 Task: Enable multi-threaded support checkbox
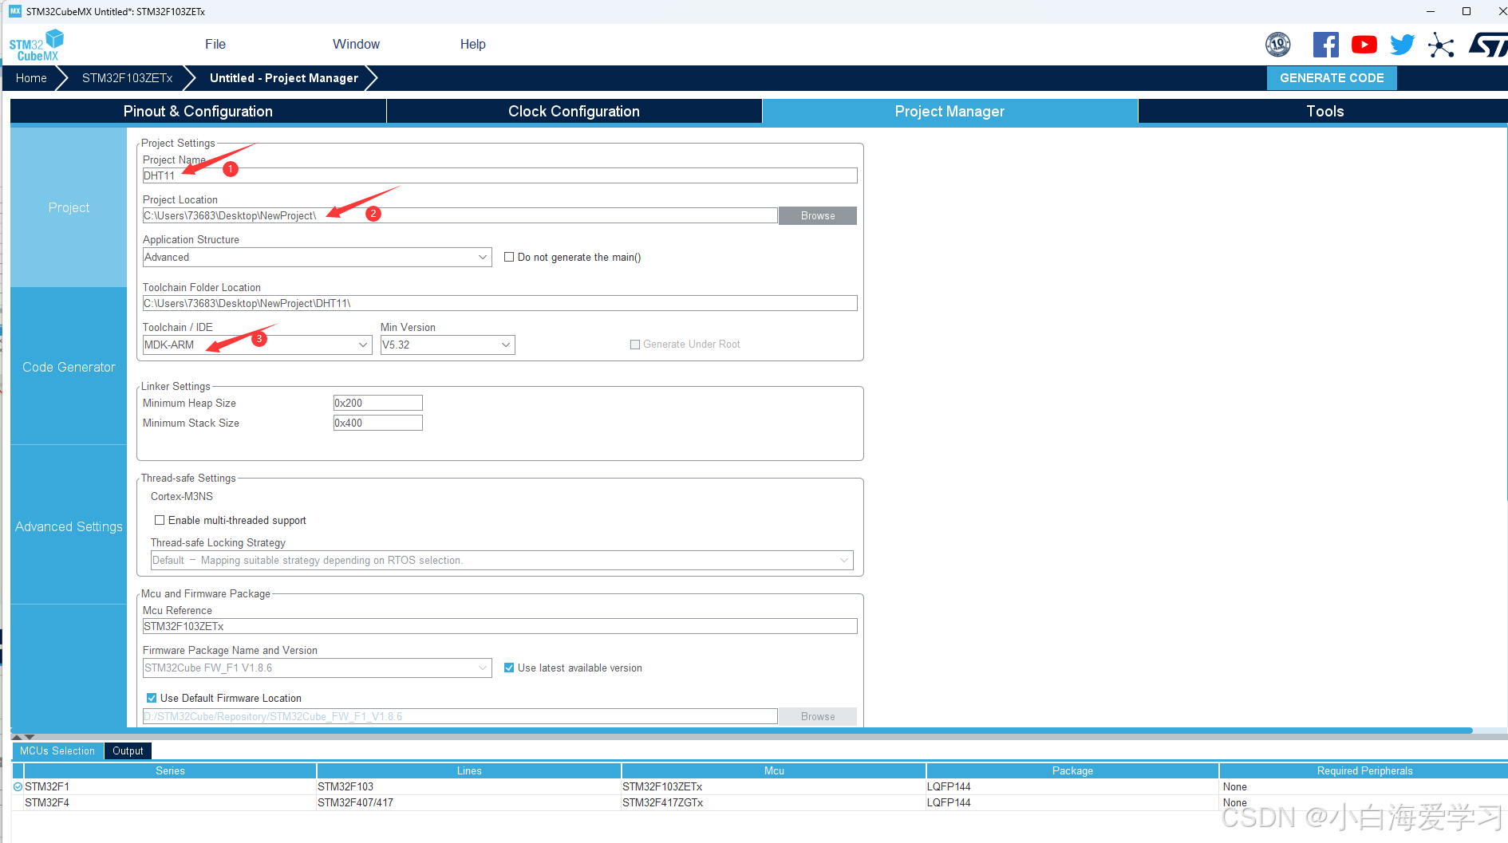[160, 520]
